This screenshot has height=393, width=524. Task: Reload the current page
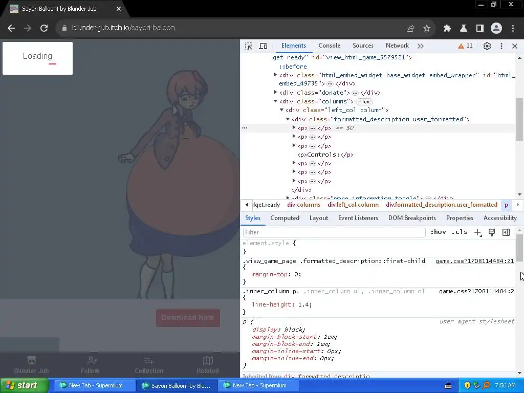tap(44, 28)
